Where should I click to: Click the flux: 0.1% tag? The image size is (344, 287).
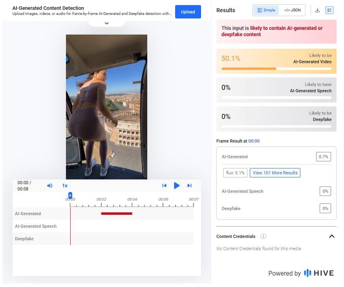pyautogui.click(x=235, y=173)
